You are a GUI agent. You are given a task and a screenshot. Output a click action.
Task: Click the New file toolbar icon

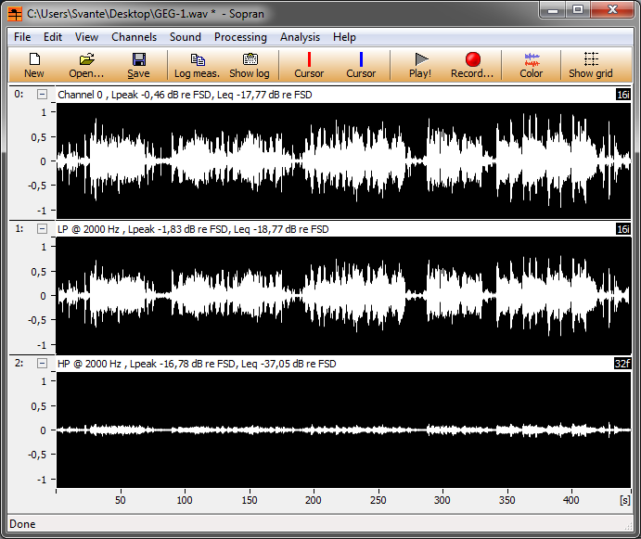[34, 65]
